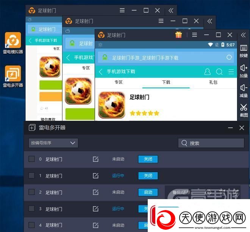
Task: Rename instance 4 using its edit icon
Action: [x=95, y=225]
